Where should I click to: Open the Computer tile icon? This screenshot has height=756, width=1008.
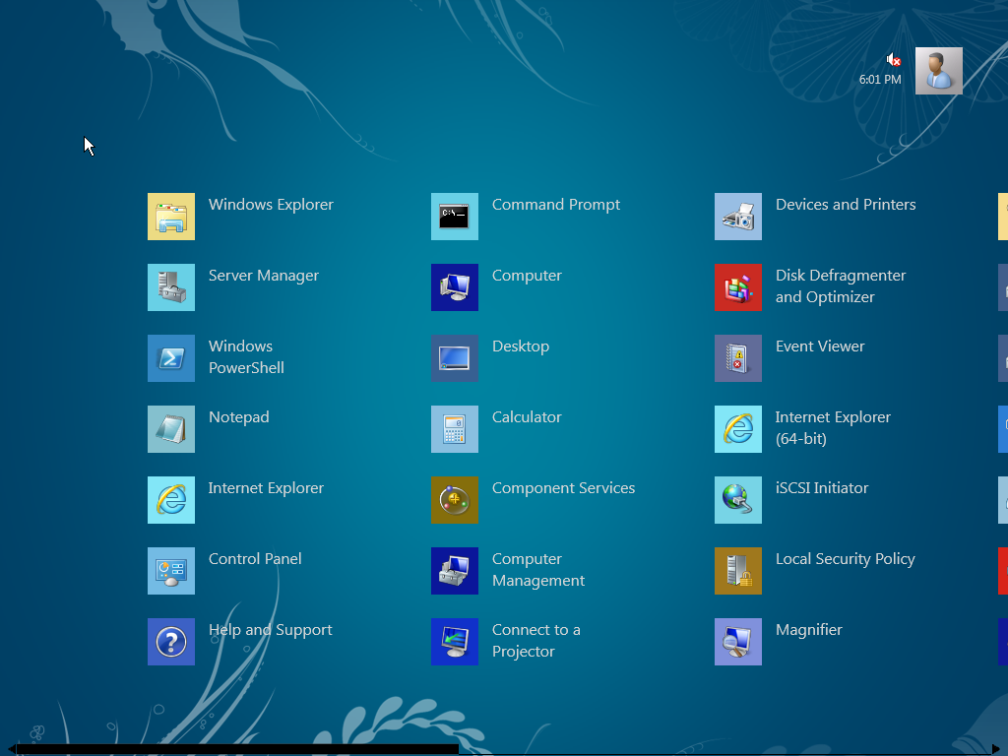[455, 287]
